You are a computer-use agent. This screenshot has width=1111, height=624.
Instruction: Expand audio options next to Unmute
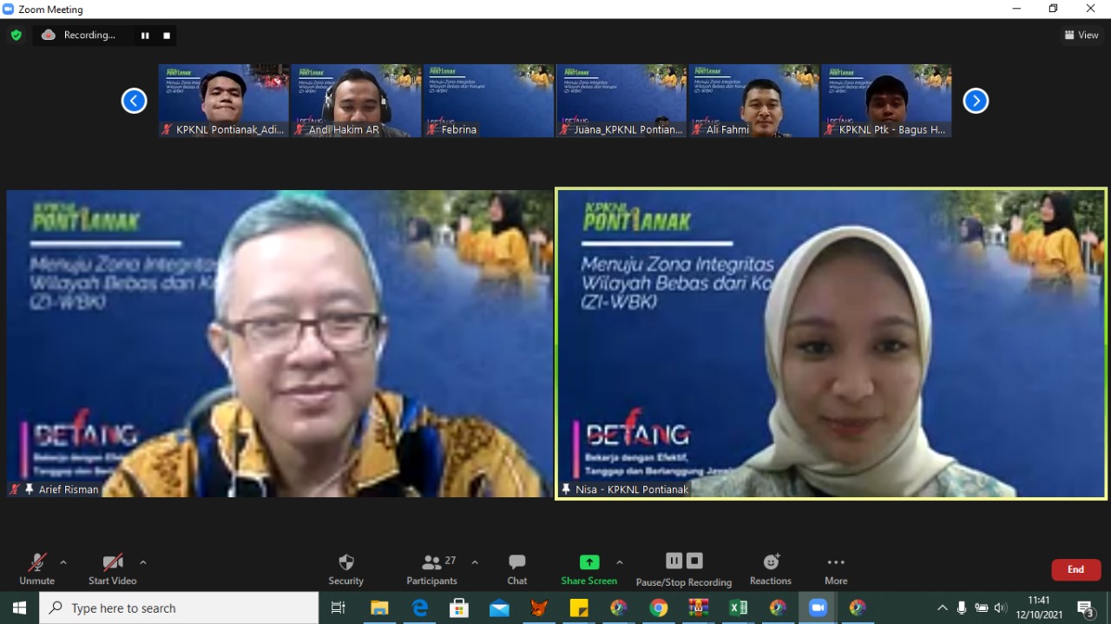[x=62, y=562]
